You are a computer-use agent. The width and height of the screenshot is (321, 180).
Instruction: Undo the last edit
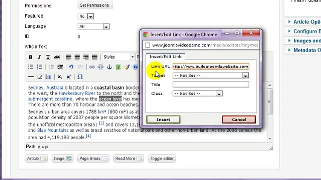(x=71, y=67)
